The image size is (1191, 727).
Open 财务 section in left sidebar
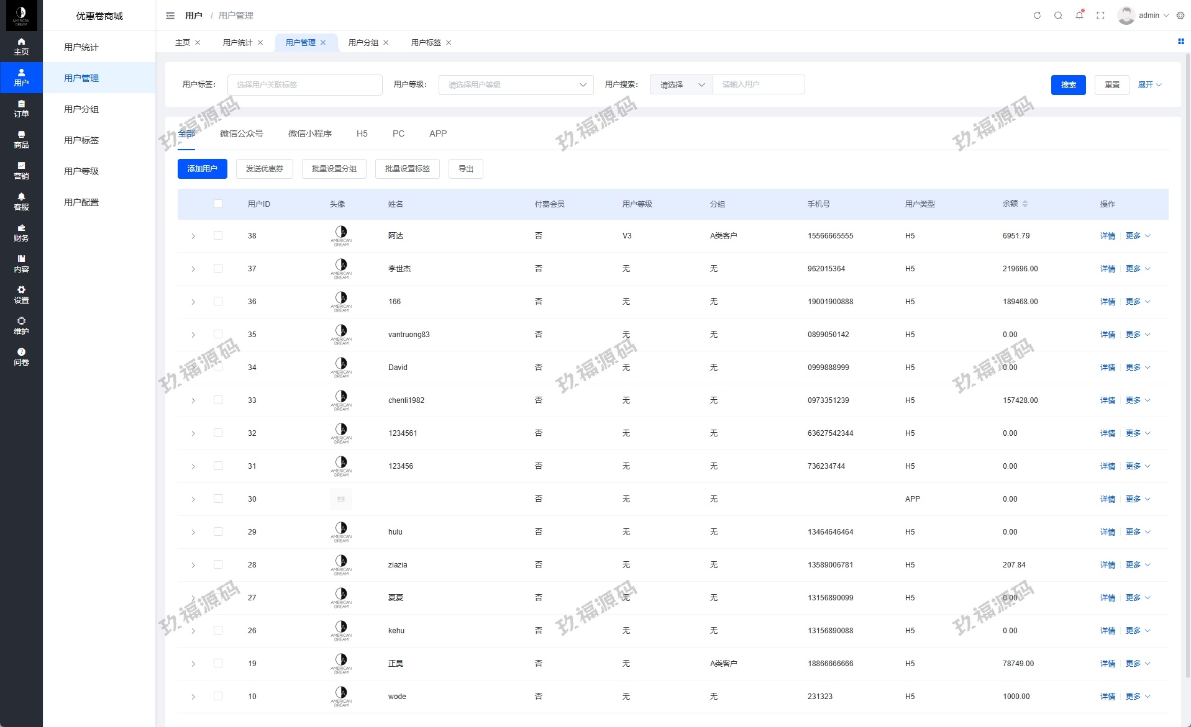tap(21, 233)
